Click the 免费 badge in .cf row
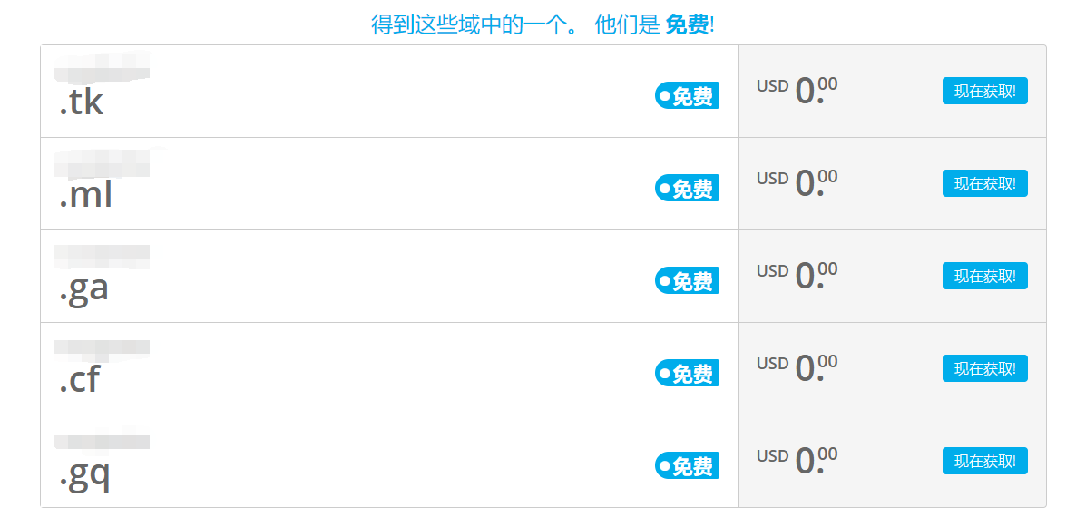The image size is (1076, 527). [687, 373]
